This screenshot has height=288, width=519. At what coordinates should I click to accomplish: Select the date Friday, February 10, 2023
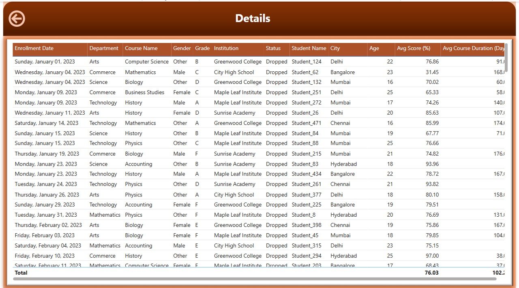pos(45,256)
